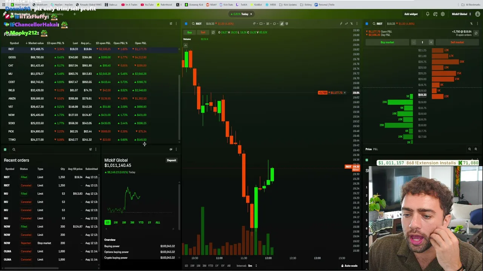Click search icon in recent orders widget
Viewport: 483px width, 271px height.
pyautogui.click(x=14, y=149)
